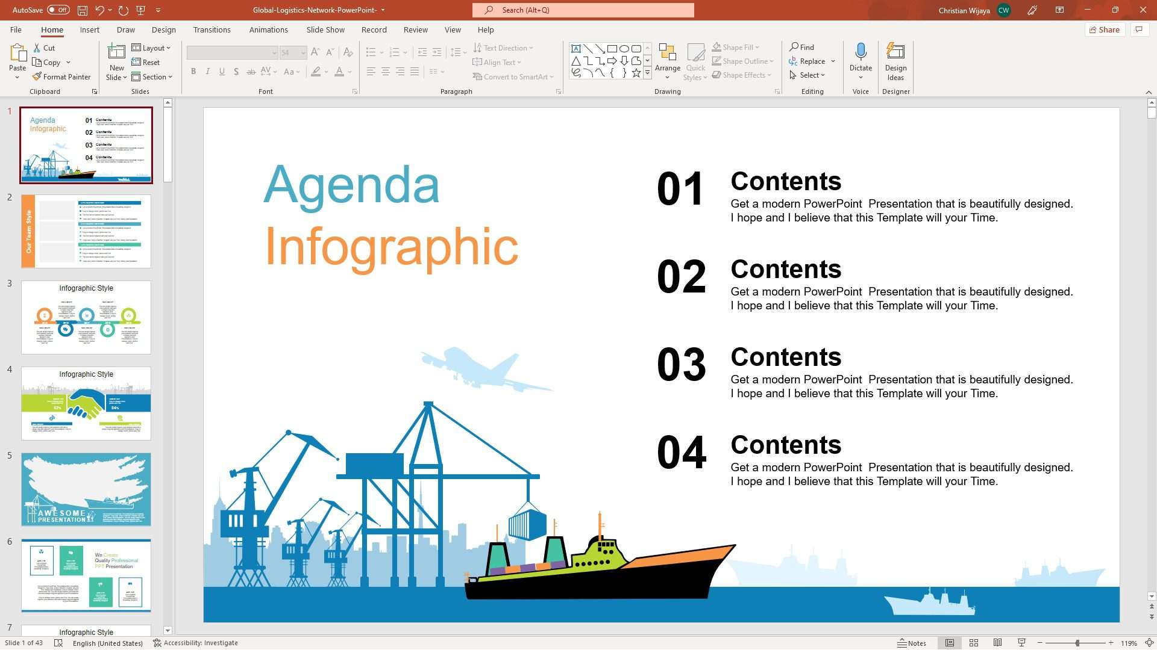Toggle Underline formatting

[222, 72]
